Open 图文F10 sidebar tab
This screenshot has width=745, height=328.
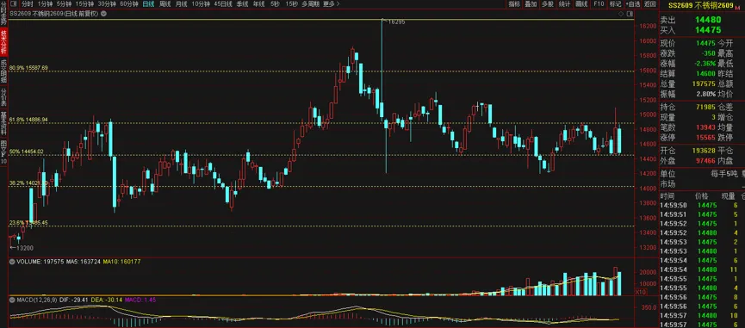[x=3, y=152]
